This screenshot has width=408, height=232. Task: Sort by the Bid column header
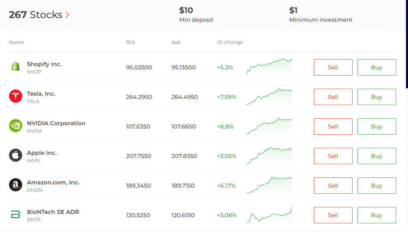pyautogui.click(x=130, y=42)
